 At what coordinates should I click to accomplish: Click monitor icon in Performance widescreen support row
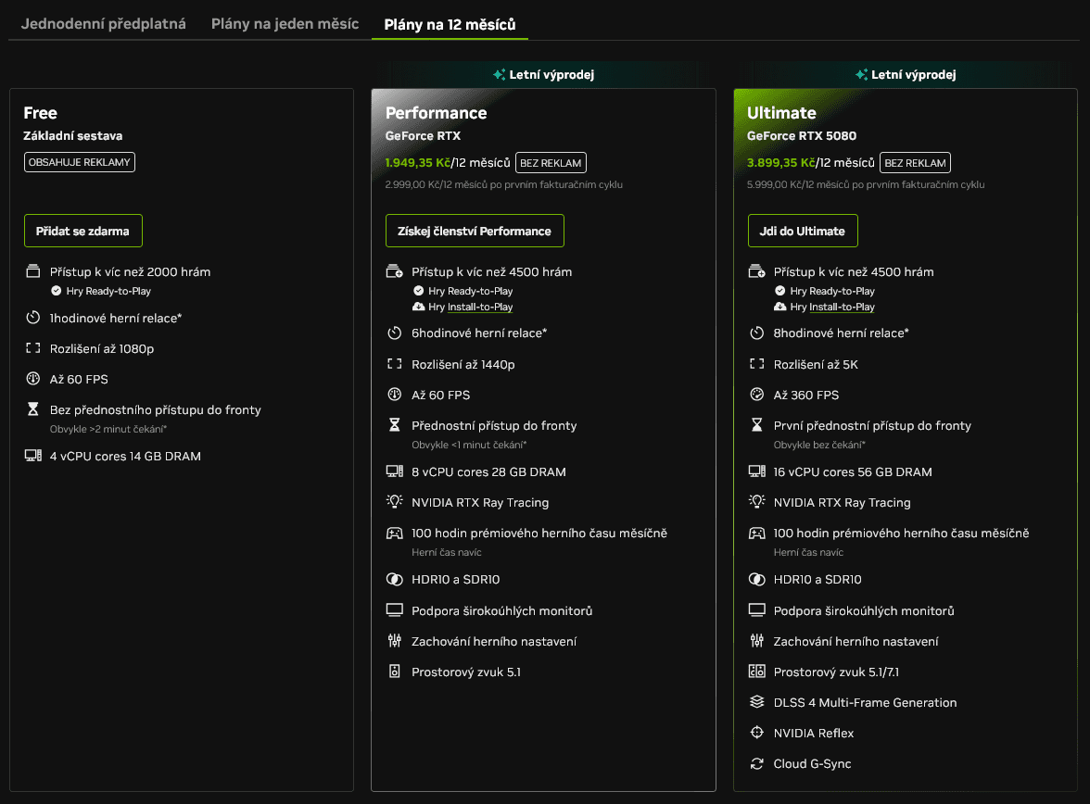(394, 610)
